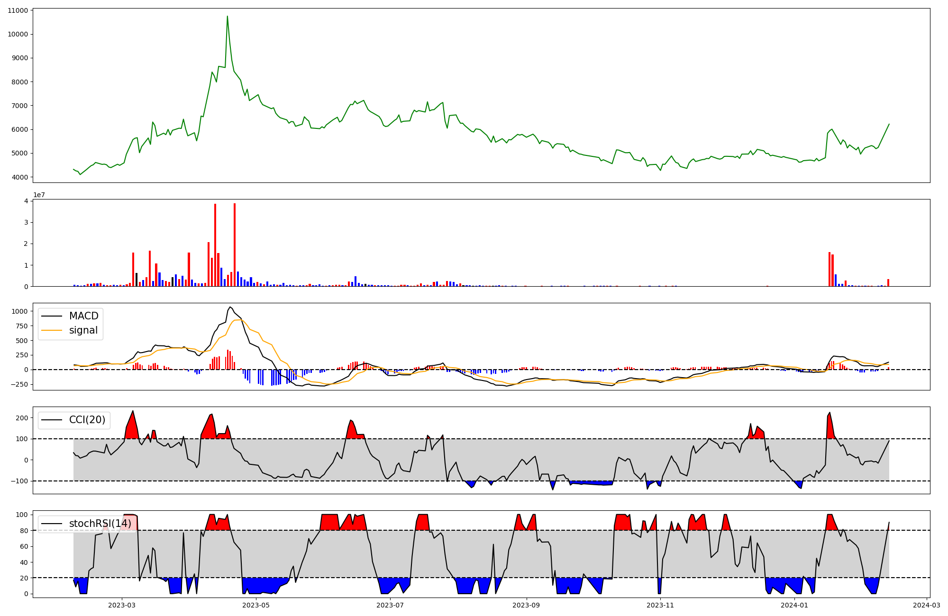Click the signal legend label
Viewport: 948px width, 616px height.
point(83,330)
